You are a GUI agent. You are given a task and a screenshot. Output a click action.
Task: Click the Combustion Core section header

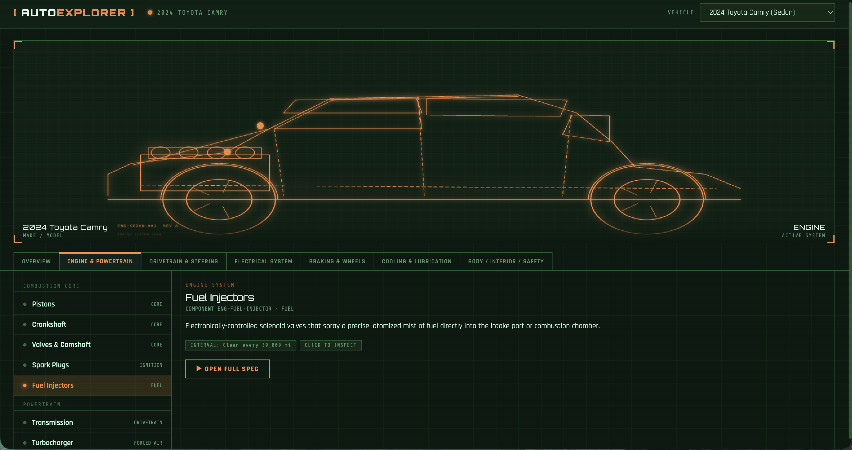51,286
